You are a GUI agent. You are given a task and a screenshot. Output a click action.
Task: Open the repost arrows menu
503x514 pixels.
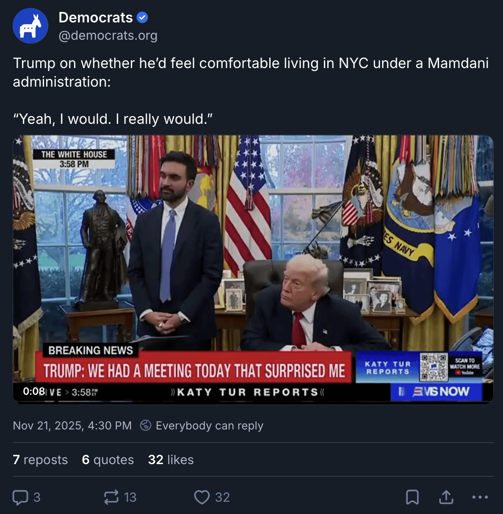[x=111, y=497]
